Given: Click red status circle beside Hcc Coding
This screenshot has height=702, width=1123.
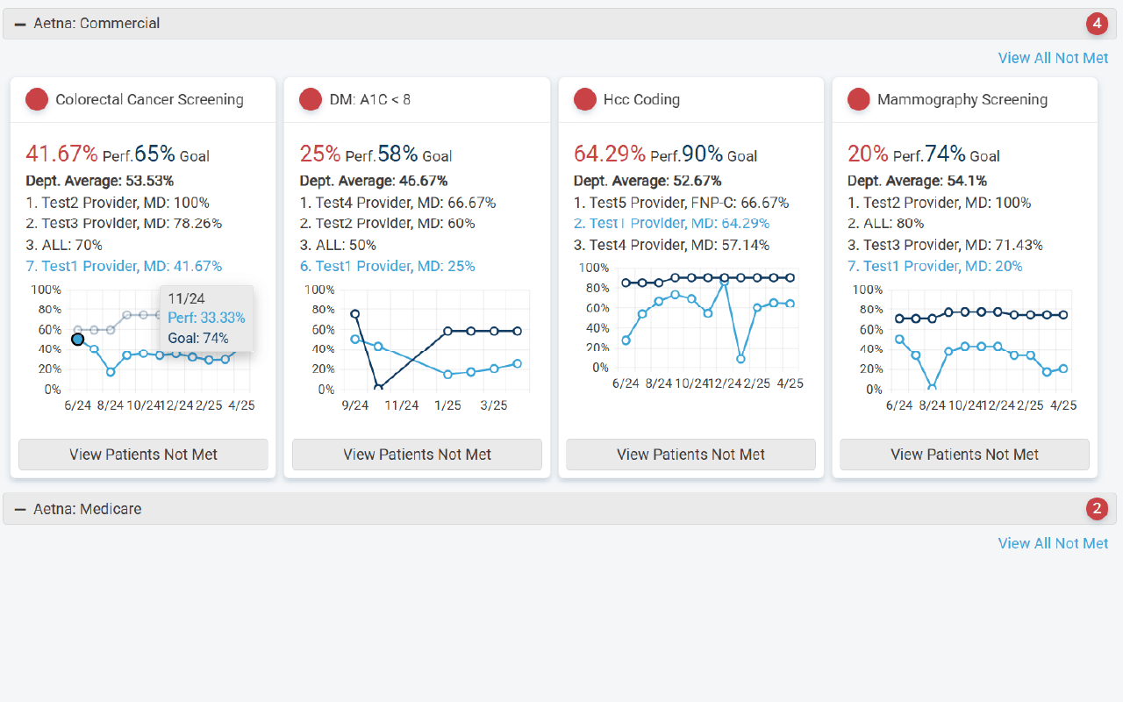Looking at the screenshot, I should point(585,99).
